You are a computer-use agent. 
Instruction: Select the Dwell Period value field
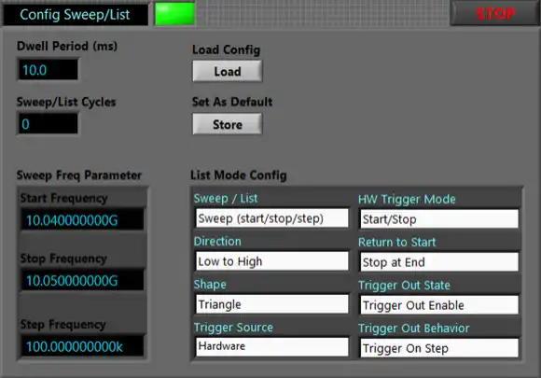[x=48, y=70]
